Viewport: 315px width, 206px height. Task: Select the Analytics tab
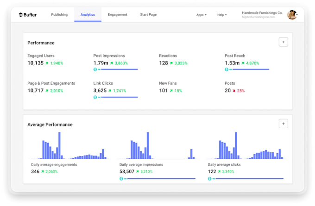point(88,14)
